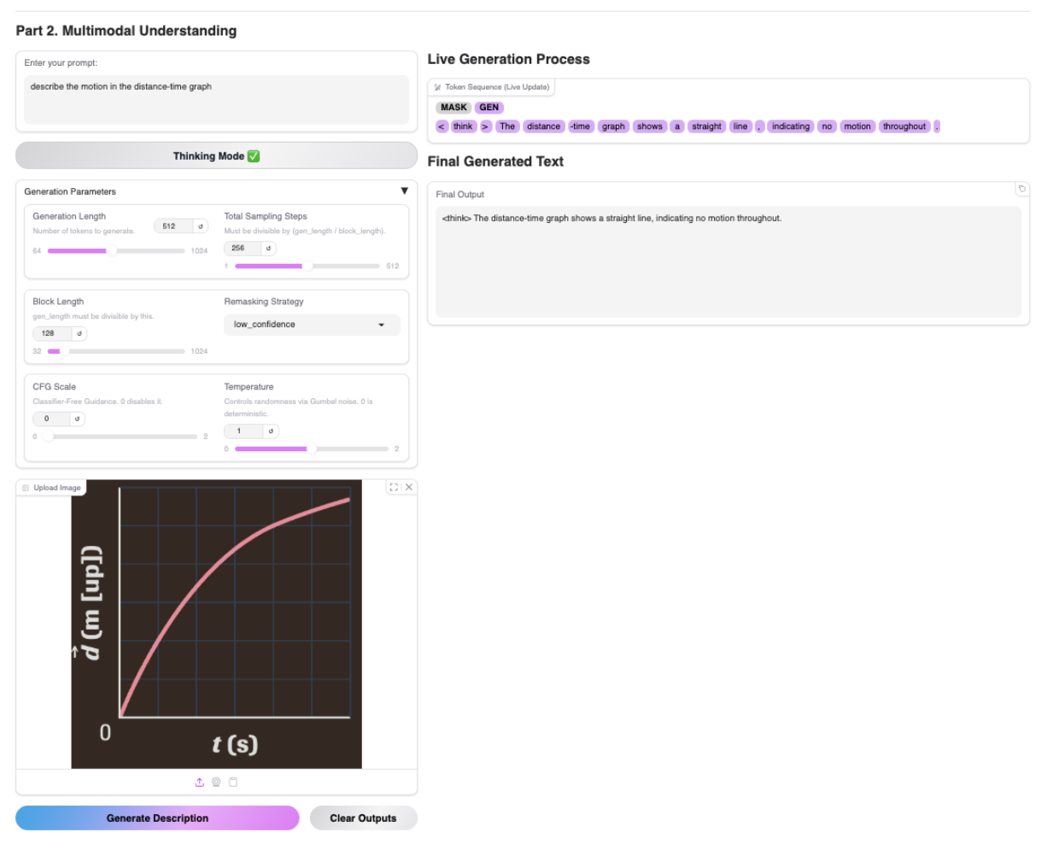1047x856 pixels.
Task: Click the webcam source icon below the image
Action: pos(216,782)
